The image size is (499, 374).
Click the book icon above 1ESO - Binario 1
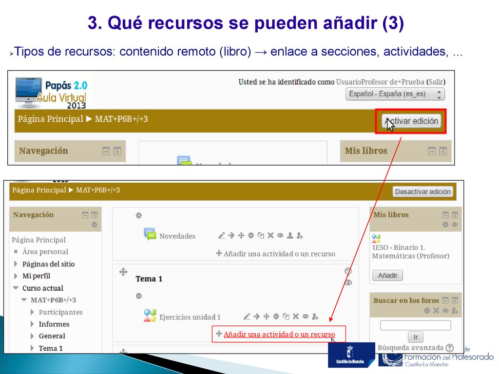376,238
